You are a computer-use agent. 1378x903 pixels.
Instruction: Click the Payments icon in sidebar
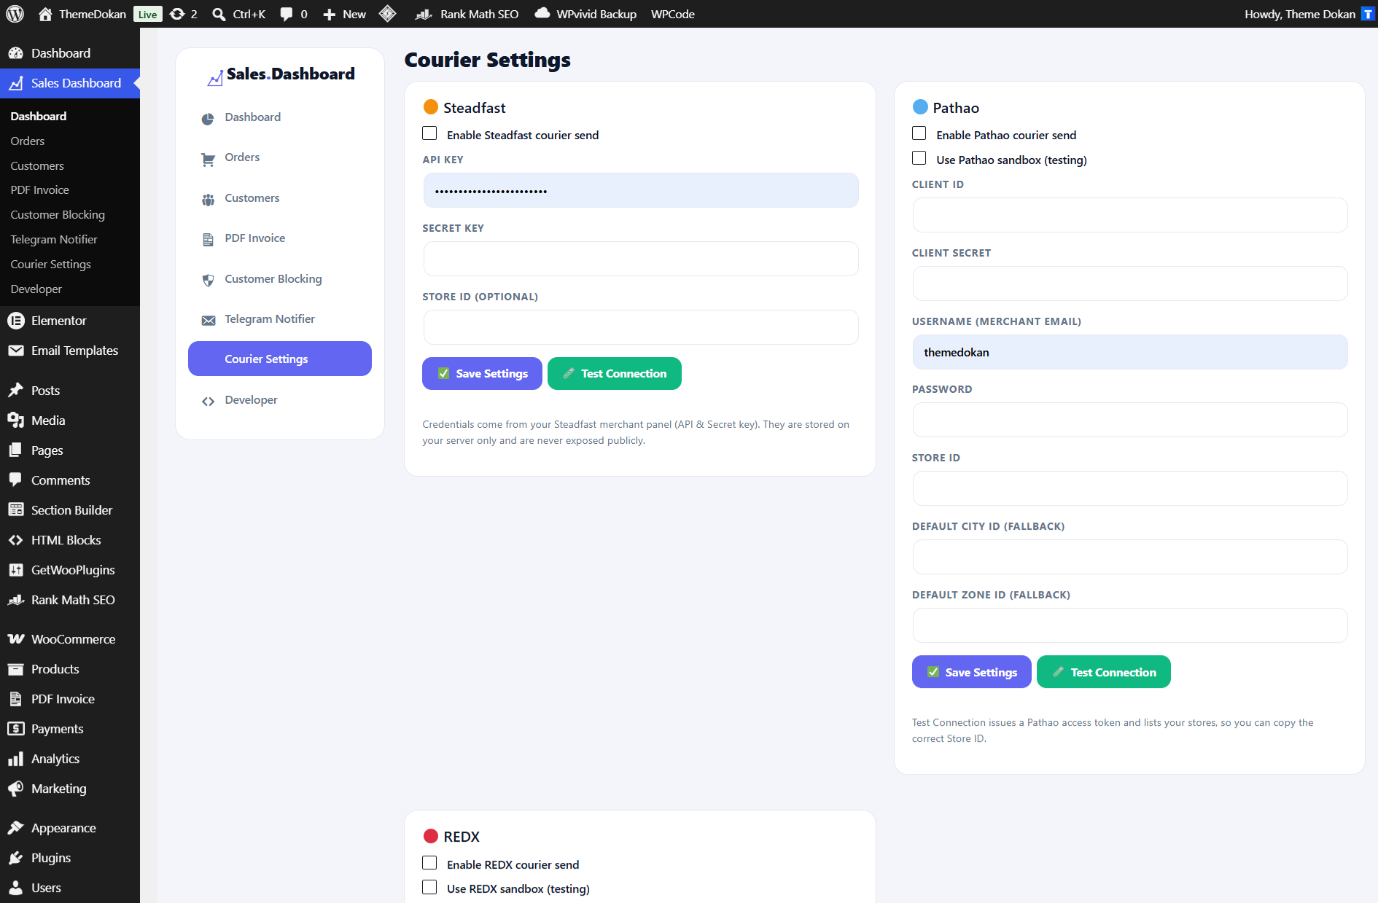(x=15, y=729)
